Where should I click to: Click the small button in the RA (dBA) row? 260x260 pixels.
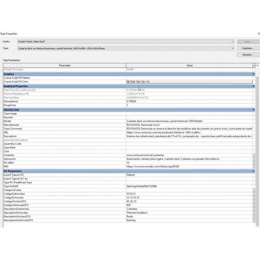point(254,163)
